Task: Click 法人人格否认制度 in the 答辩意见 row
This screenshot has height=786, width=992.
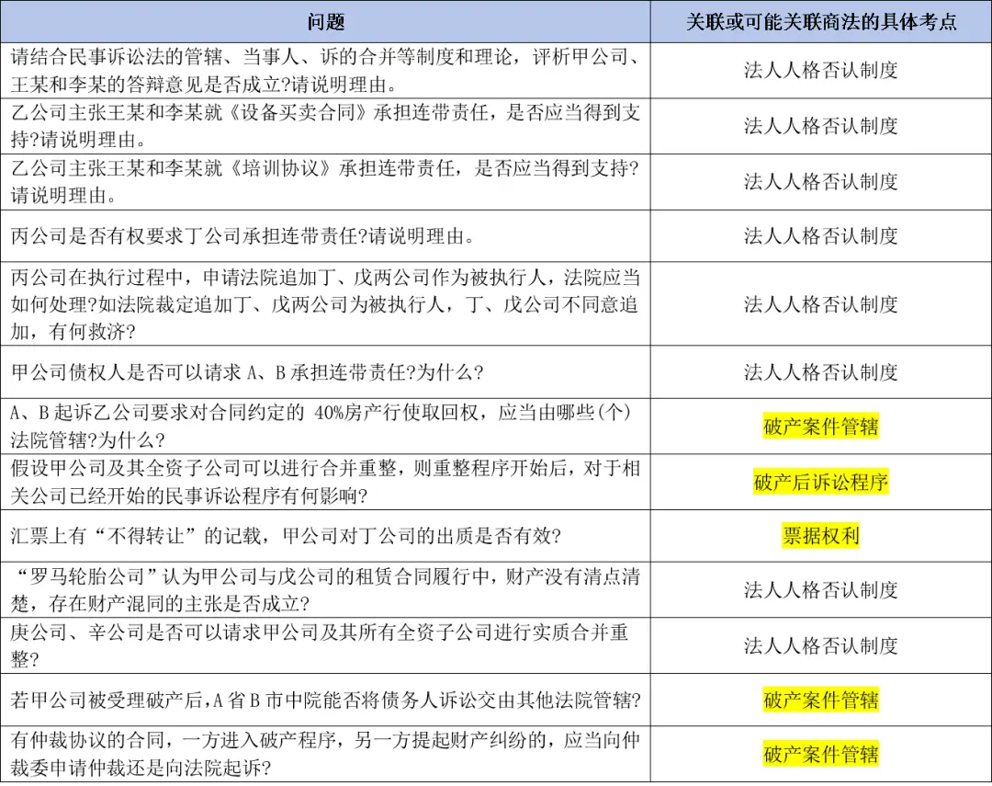Action: (x=821, y=70)
